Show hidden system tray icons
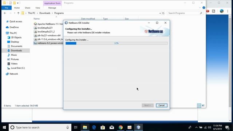The width and height of the screenshot is (233, 131). [196, 127]
